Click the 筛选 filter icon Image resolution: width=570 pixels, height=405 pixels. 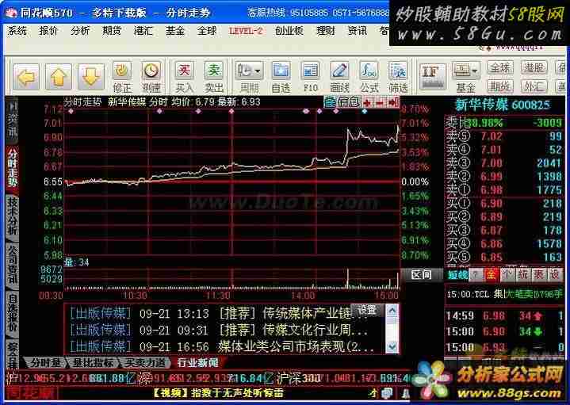[398, 77]
